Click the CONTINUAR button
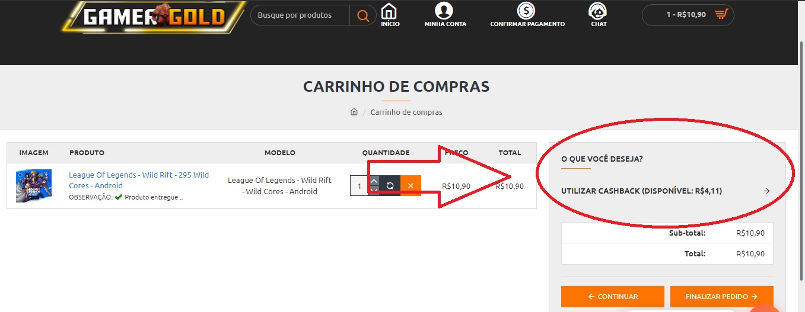This screenshot has height=312, width=805. click(613, 297)
